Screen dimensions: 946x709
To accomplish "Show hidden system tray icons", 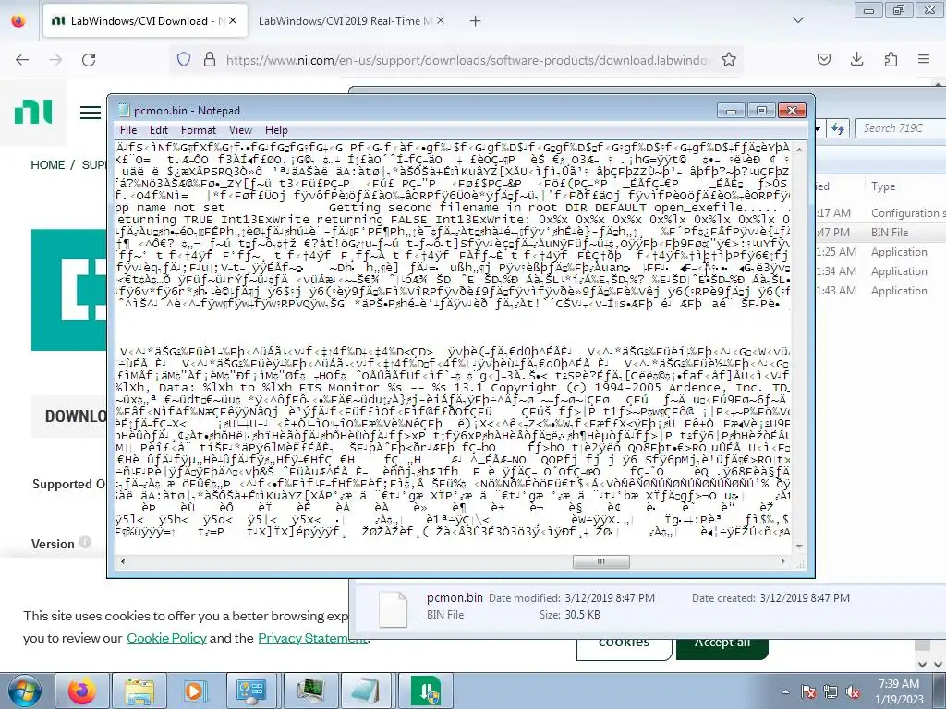I will point(785,691).
